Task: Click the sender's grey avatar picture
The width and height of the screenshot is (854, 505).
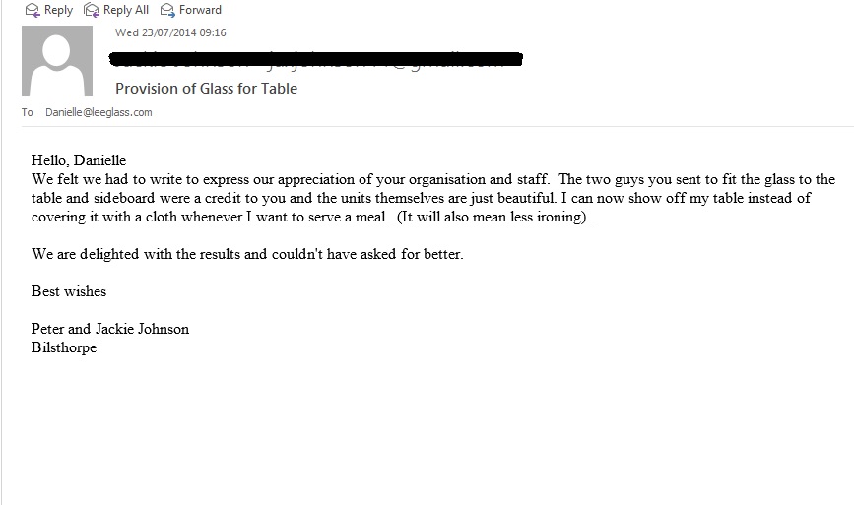Action: click(x=57, y=61)
